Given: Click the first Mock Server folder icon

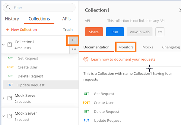Looking at the screenshot, I should 9,98.
